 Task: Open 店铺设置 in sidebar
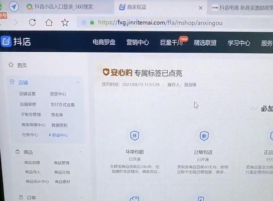tap(27, 94)
